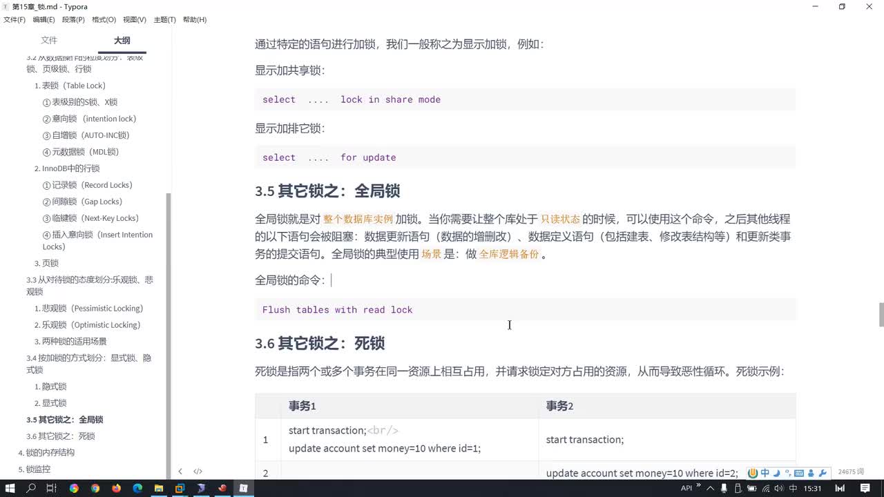Open the 视图(V) menu

point(134,20)
